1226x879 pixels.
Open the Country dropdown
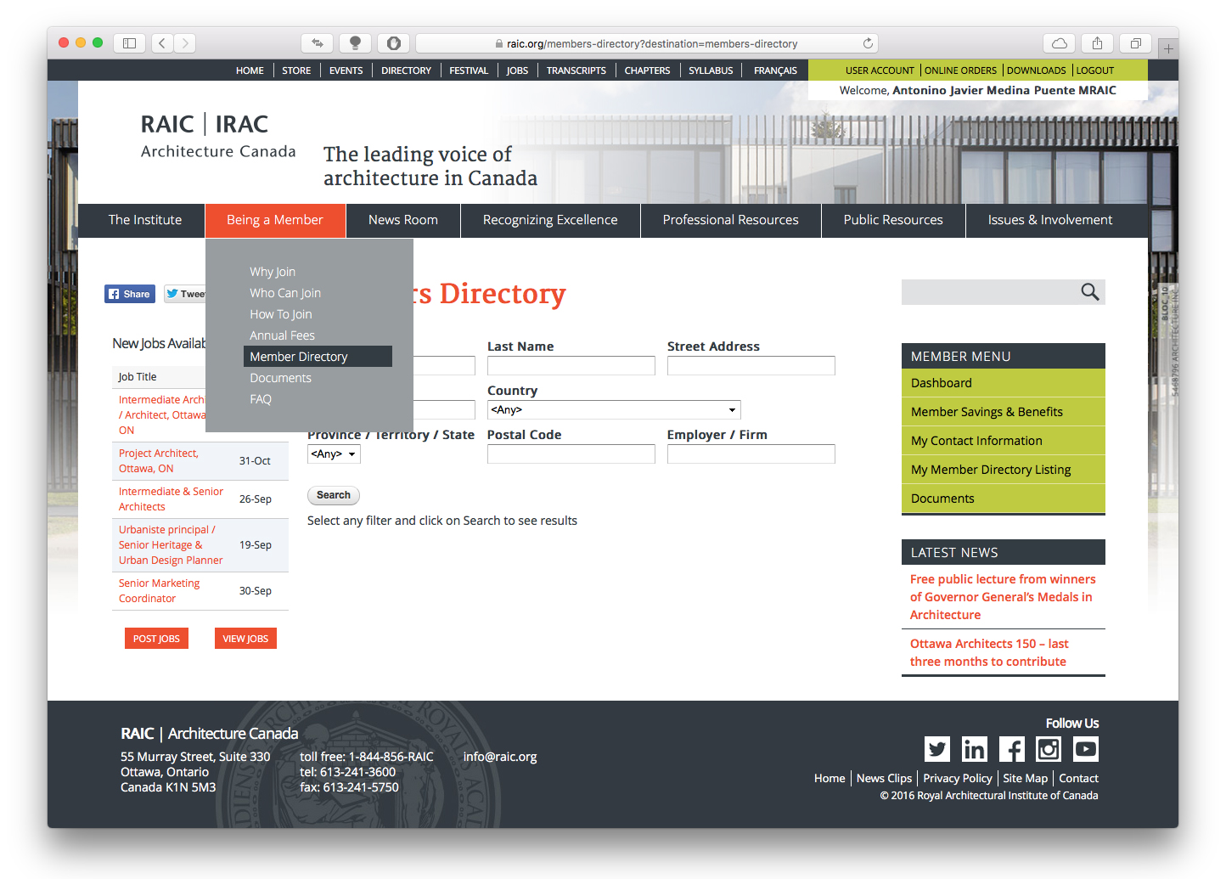coord(614,410)
